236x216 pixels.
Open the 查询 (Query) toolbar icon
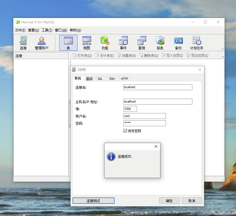(142, 43)
